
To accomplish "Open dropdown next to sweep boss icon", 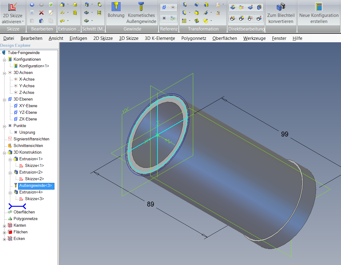I will [68, 21].
